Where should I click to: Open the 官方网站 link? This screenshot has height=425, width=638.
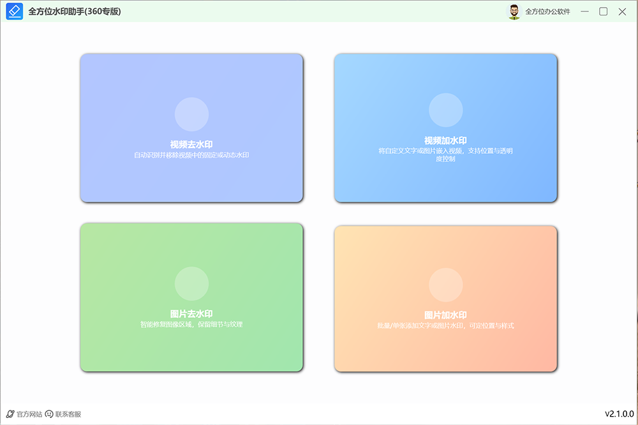[x=29, y=414]
